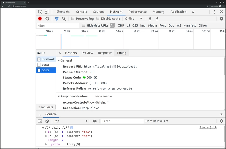
Task: Toggle the network filter funnel icon
Action: pyautogui.click(x=57, y=19)
